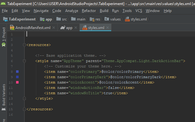This screenshot has height=122, width=195.
Task: Open the Code menu
Action: point(57,11)
